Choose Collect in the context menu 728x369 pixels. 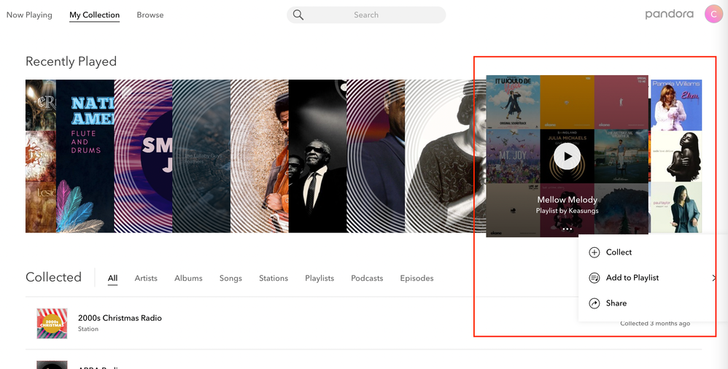click(619, 252)
